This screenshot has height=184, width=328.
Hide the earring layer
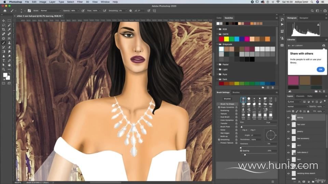(x=288, y=118)
